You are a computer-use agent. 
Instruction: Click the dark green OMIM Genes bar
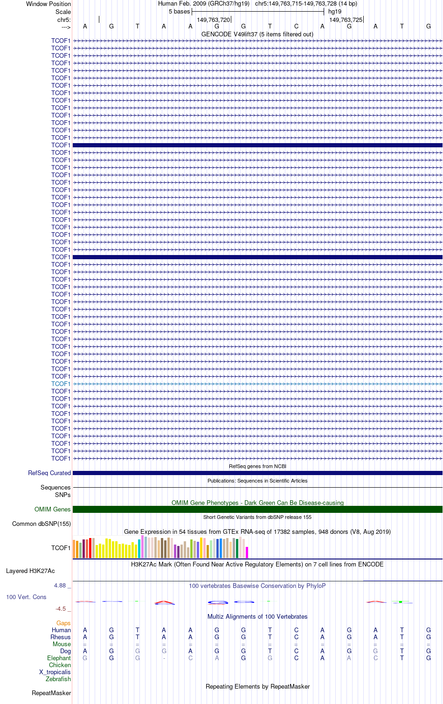(x=257, y=509)
